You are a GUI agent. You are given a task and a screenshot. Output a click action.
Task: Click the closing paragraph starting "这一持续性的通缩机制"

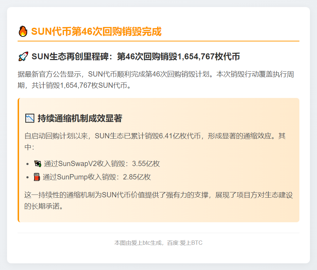pos(158,200)
